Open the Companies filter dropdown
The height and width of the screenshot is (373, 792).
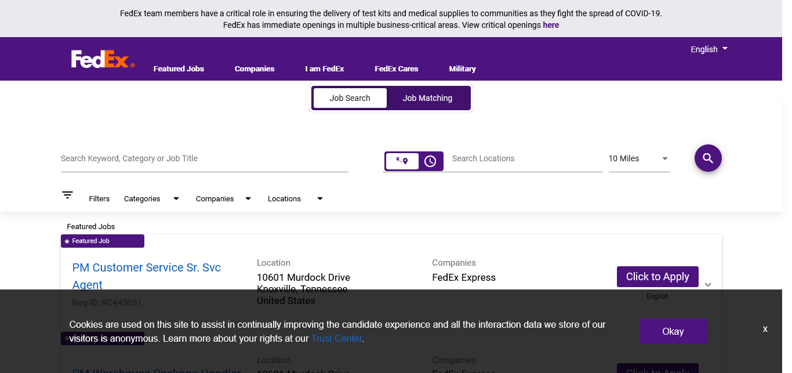tap(223, 198)
